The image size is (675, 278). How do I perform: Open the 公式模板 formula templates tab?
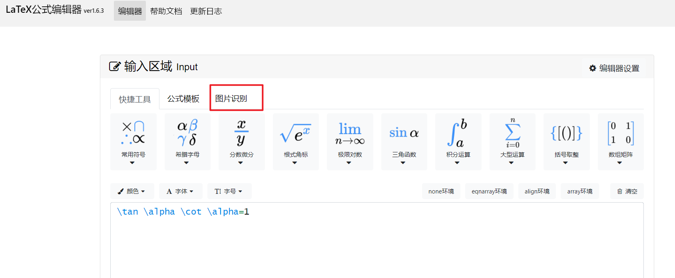183,98
